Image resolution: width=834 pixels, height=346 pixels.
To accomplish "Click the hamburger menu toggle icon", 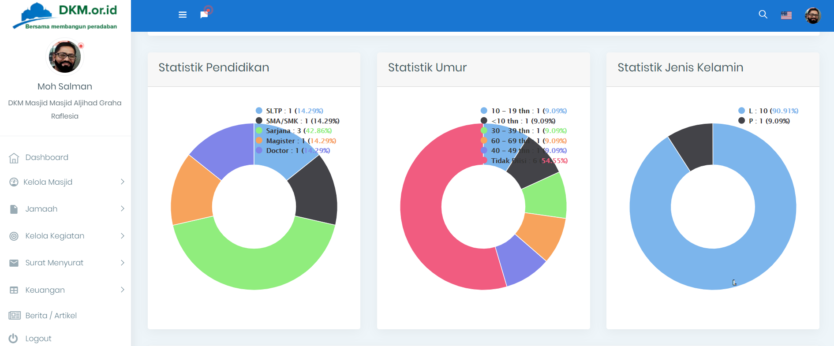I will click(183, 15).
